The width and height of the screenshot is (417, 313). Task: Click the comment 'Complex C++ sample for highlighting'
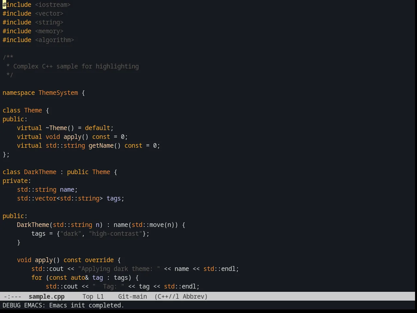point(76,66)
